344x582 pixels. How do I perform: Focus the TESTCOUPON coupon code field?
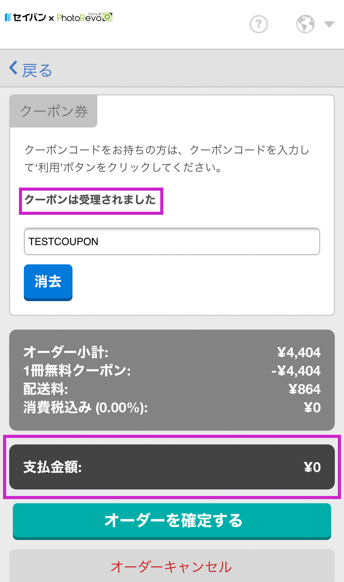[x=172, y=241]
